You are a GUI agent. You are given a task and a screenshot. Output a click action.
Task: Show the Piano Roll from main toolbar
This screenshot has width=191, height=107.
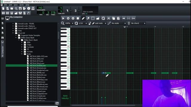pos(12,13)
